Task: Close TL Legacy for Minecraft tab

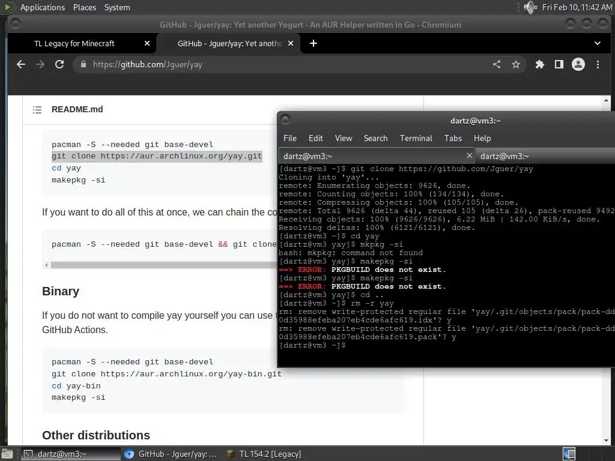Action: tap(147, 43)
